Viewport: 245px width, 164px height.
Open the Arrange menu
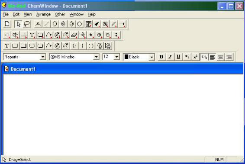point(43,14)
